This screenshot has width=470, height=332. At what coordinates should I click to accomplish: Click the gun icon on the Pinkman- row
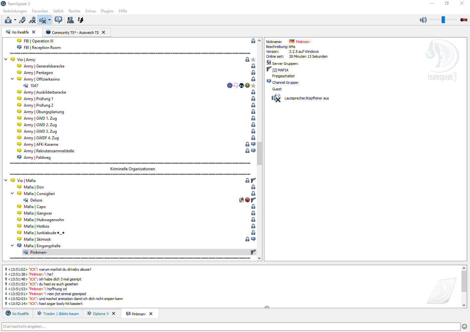tap(253, 252)
